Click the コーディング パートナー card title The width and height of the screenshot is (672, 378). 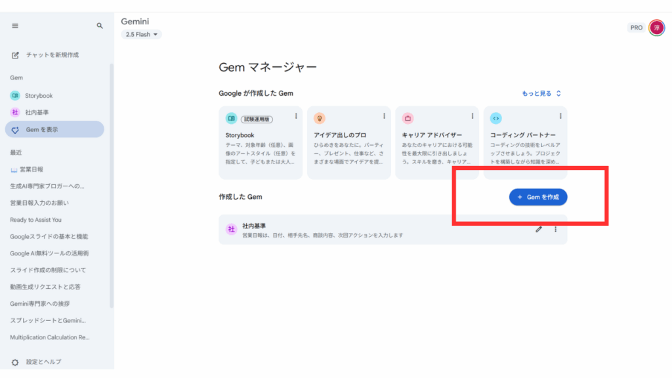point(523,135)
